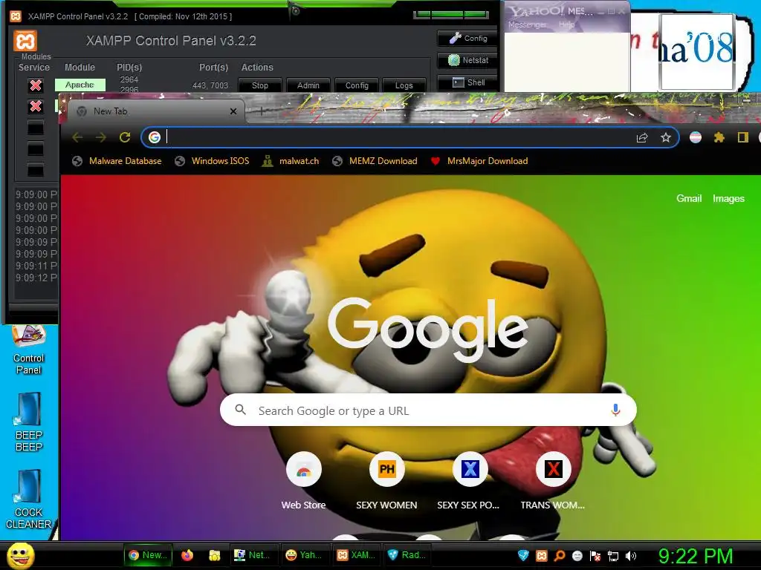Click the Images link

coord(728,198)
